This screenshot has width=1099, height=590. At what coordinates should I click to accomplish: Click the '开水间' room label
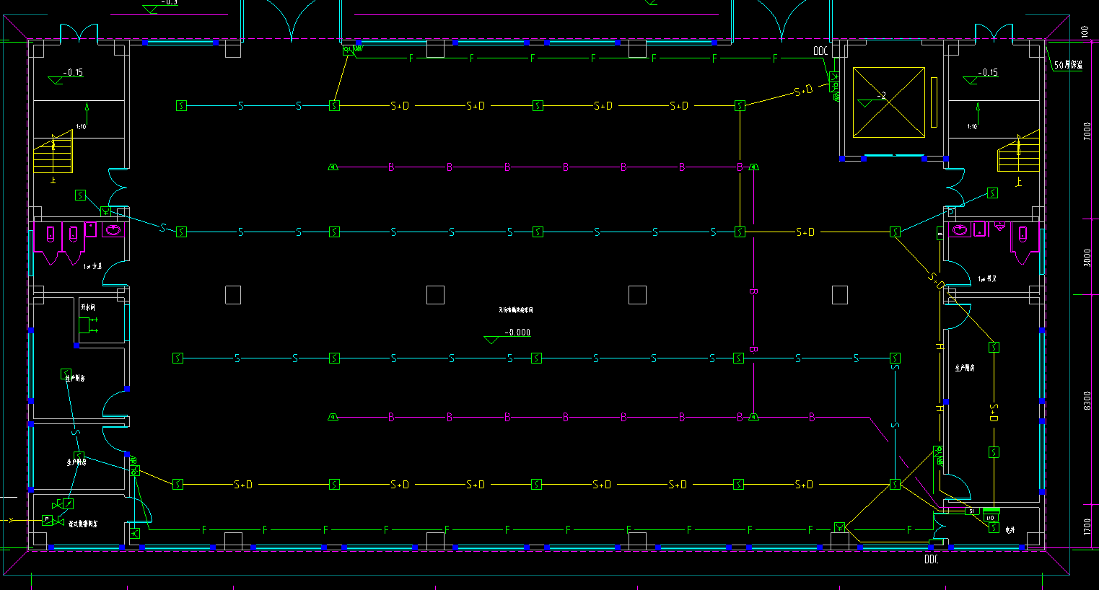pyautogui.click(x=87, y=307)
